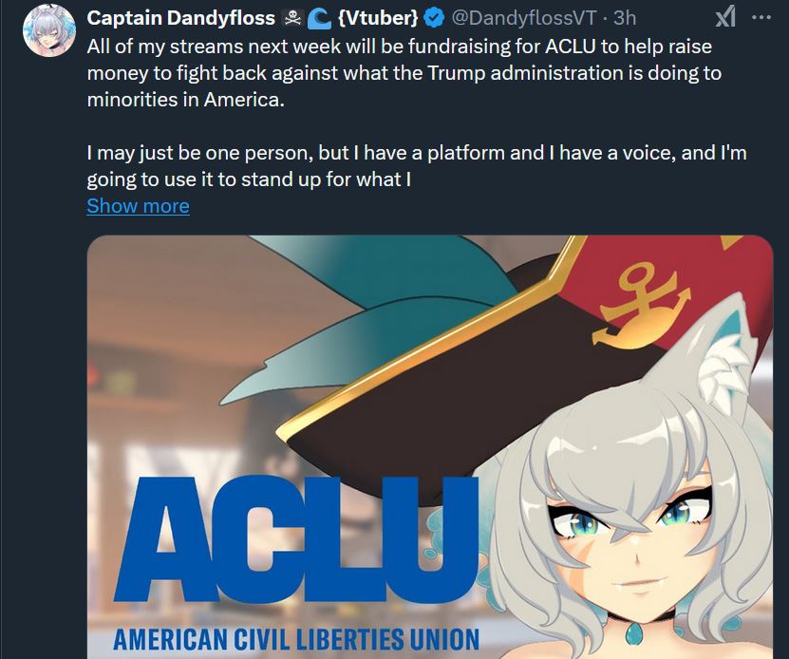Click the blue verified checkmark badge
This screenshot has width=789, height=659.
click(x=433, y=18)
